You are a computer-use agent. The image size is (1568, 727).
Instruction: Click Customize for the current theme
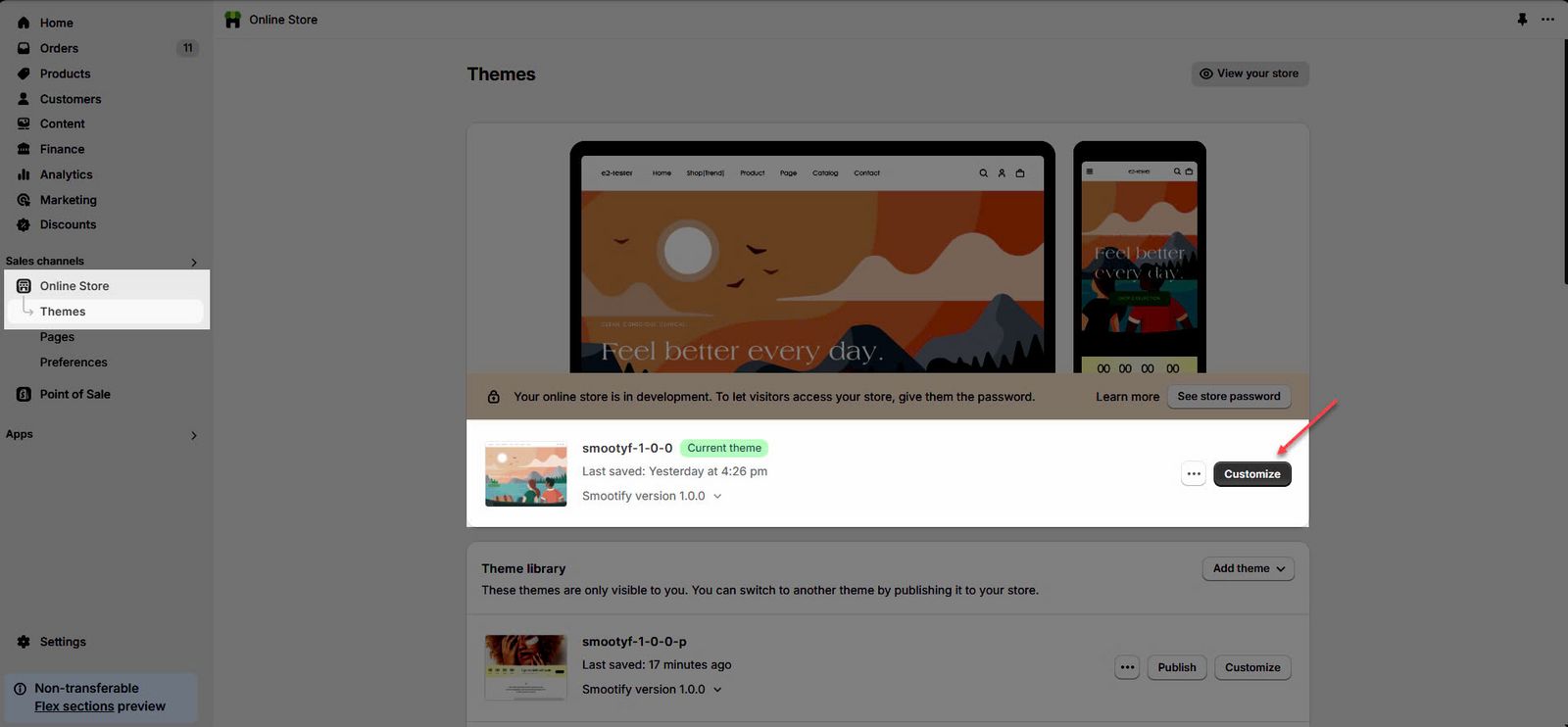(1251, 474)
